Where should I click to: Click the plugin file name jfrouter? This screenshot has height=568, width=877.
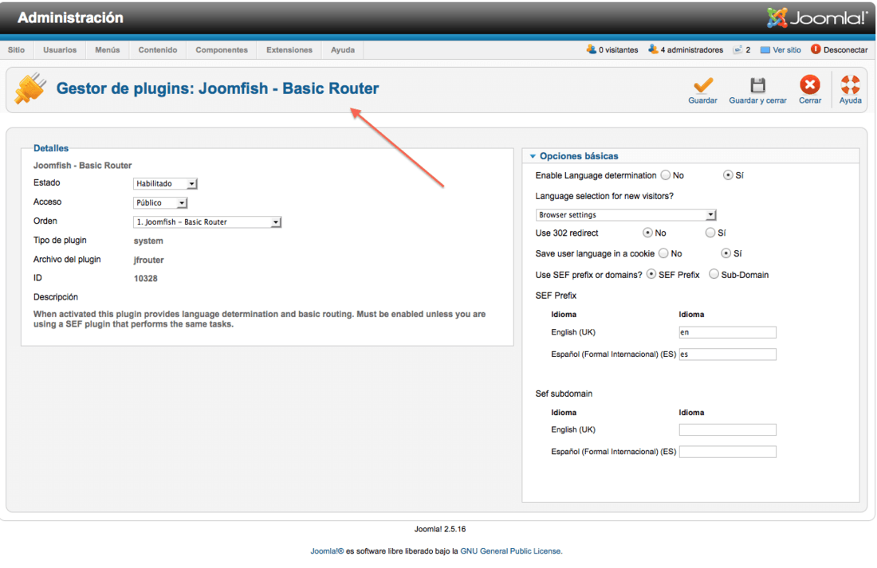pos(149,260)
